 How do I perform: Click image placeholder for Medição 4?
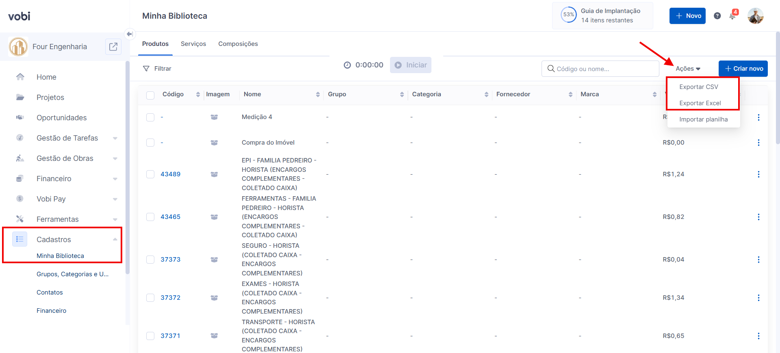pyautogui.click(x=214, y=117)
